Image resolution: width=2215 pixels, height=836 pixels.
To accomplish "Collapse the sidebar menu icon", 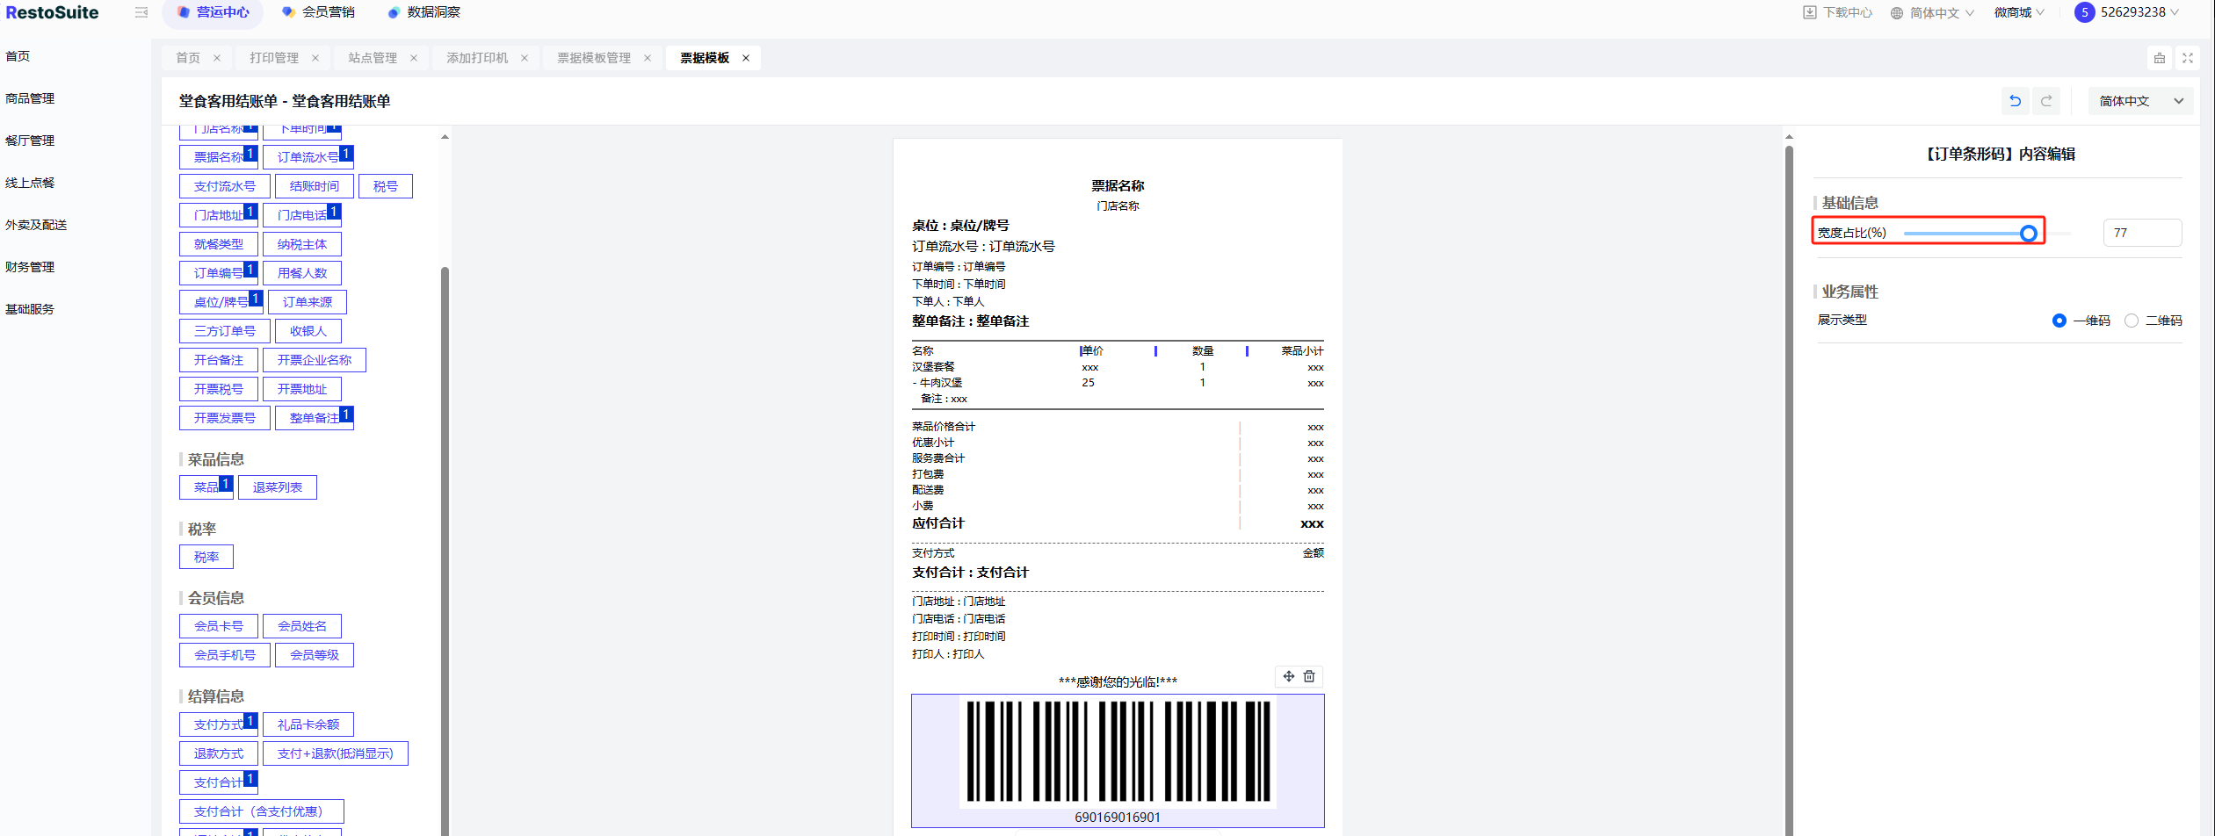I will click(x=141, y=12).
